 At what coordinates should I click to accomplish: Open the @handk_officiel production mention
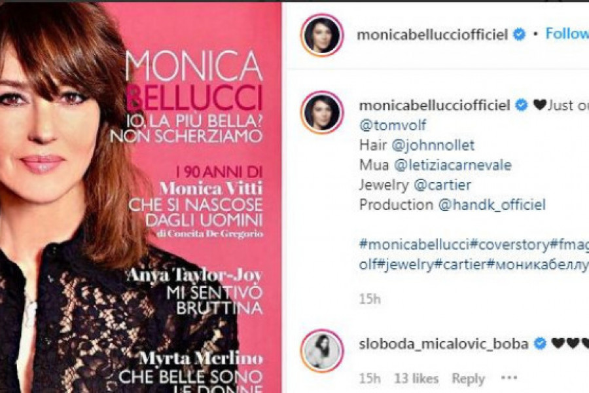click(491, 205)
